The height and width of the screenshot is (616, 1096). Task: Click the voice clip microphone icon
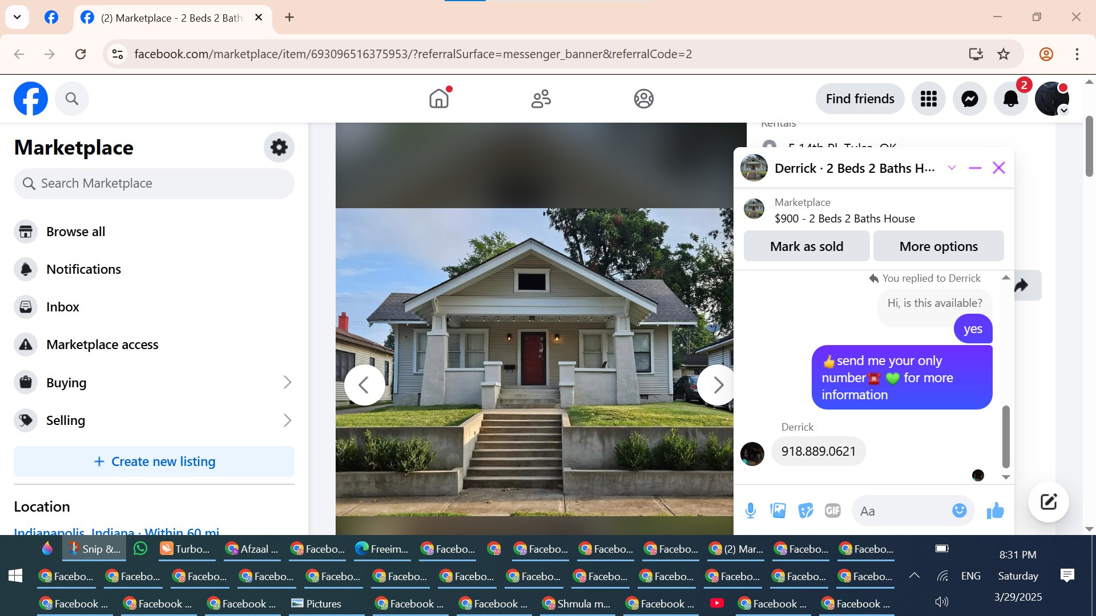point(751,510)
